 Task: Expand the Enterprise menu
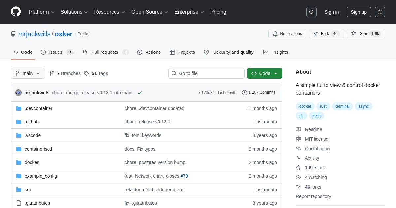189,12
